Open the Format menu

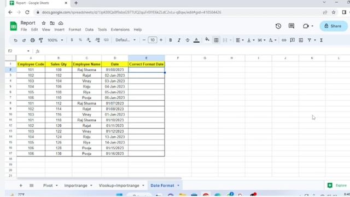click(75, 30)
